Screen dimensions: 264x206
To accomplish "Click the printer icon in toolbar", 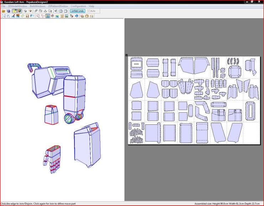I will (x=92, y=16).
